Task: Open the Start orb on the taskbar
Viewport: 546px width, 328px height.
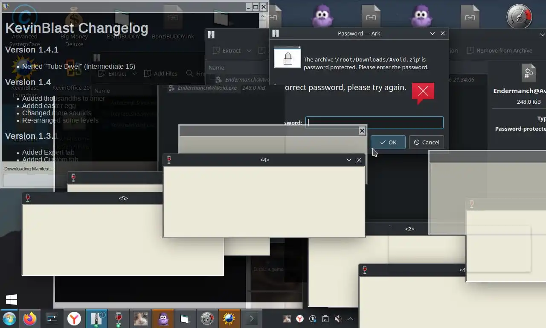Action: point(9,319)
